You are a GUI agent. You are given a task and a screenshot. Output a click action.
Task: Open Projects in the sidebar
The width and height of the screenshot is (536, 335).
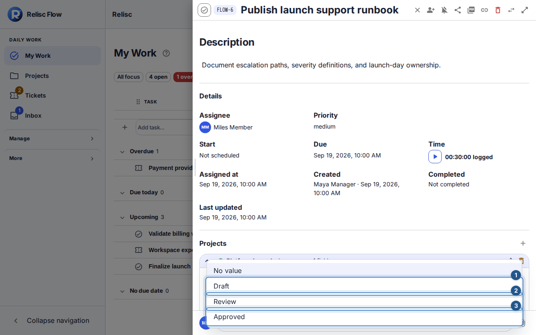point(52,76)
